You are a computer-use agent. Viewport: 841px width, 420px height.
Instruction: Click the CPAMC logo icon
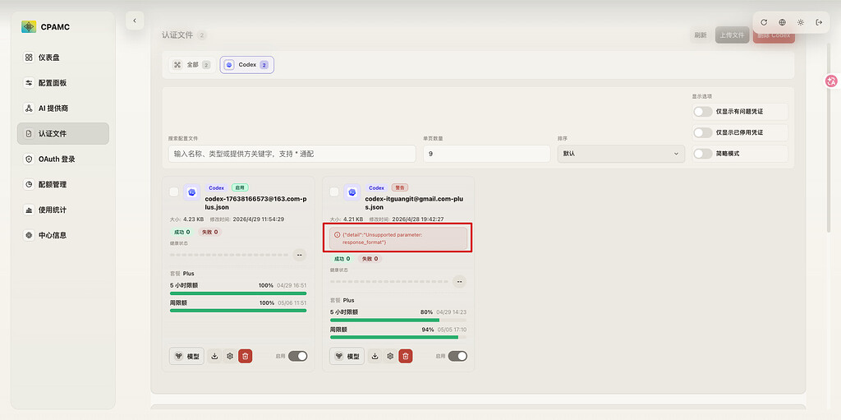29,27
